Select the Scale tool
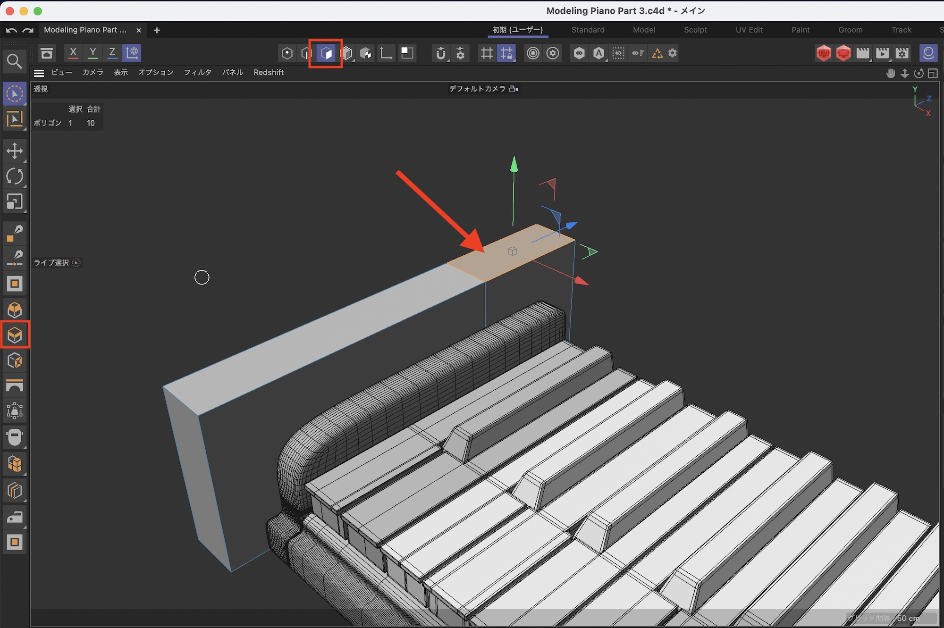The height and width of the screenshot is (628, 944). click(15, 202)
